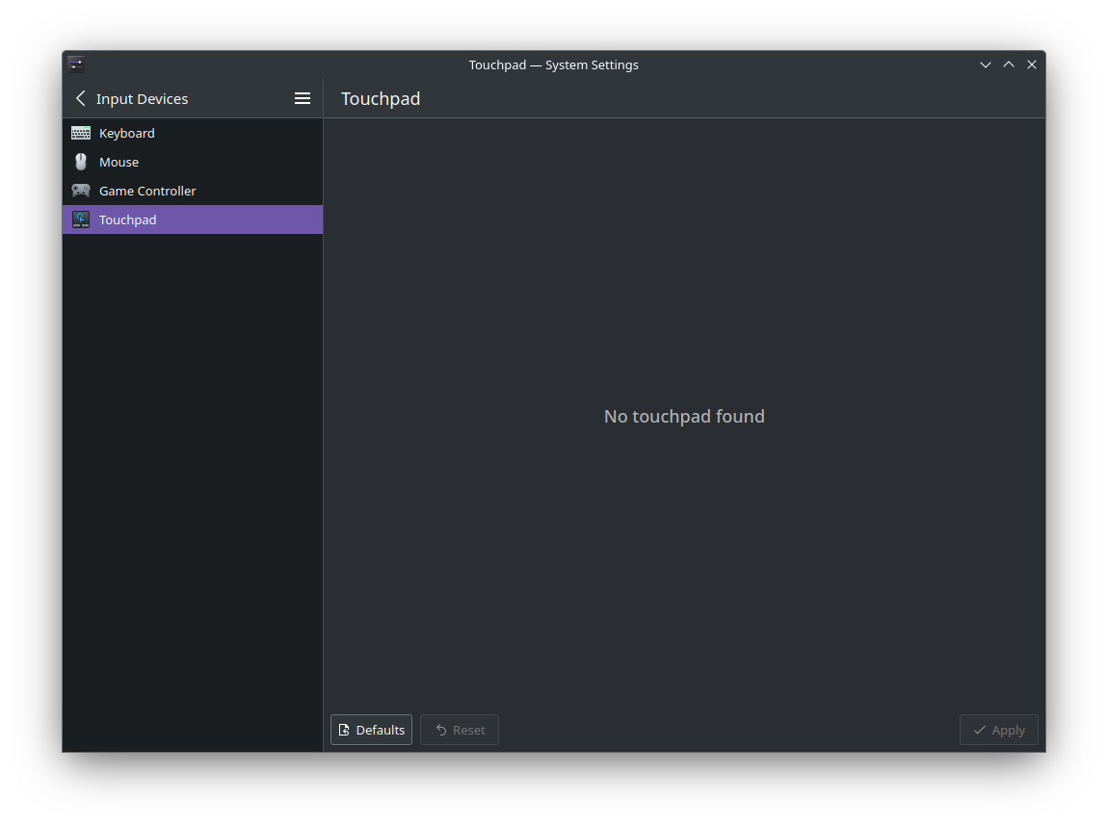
Task: Minimize the System Settings window
Action: coord(986,65)
